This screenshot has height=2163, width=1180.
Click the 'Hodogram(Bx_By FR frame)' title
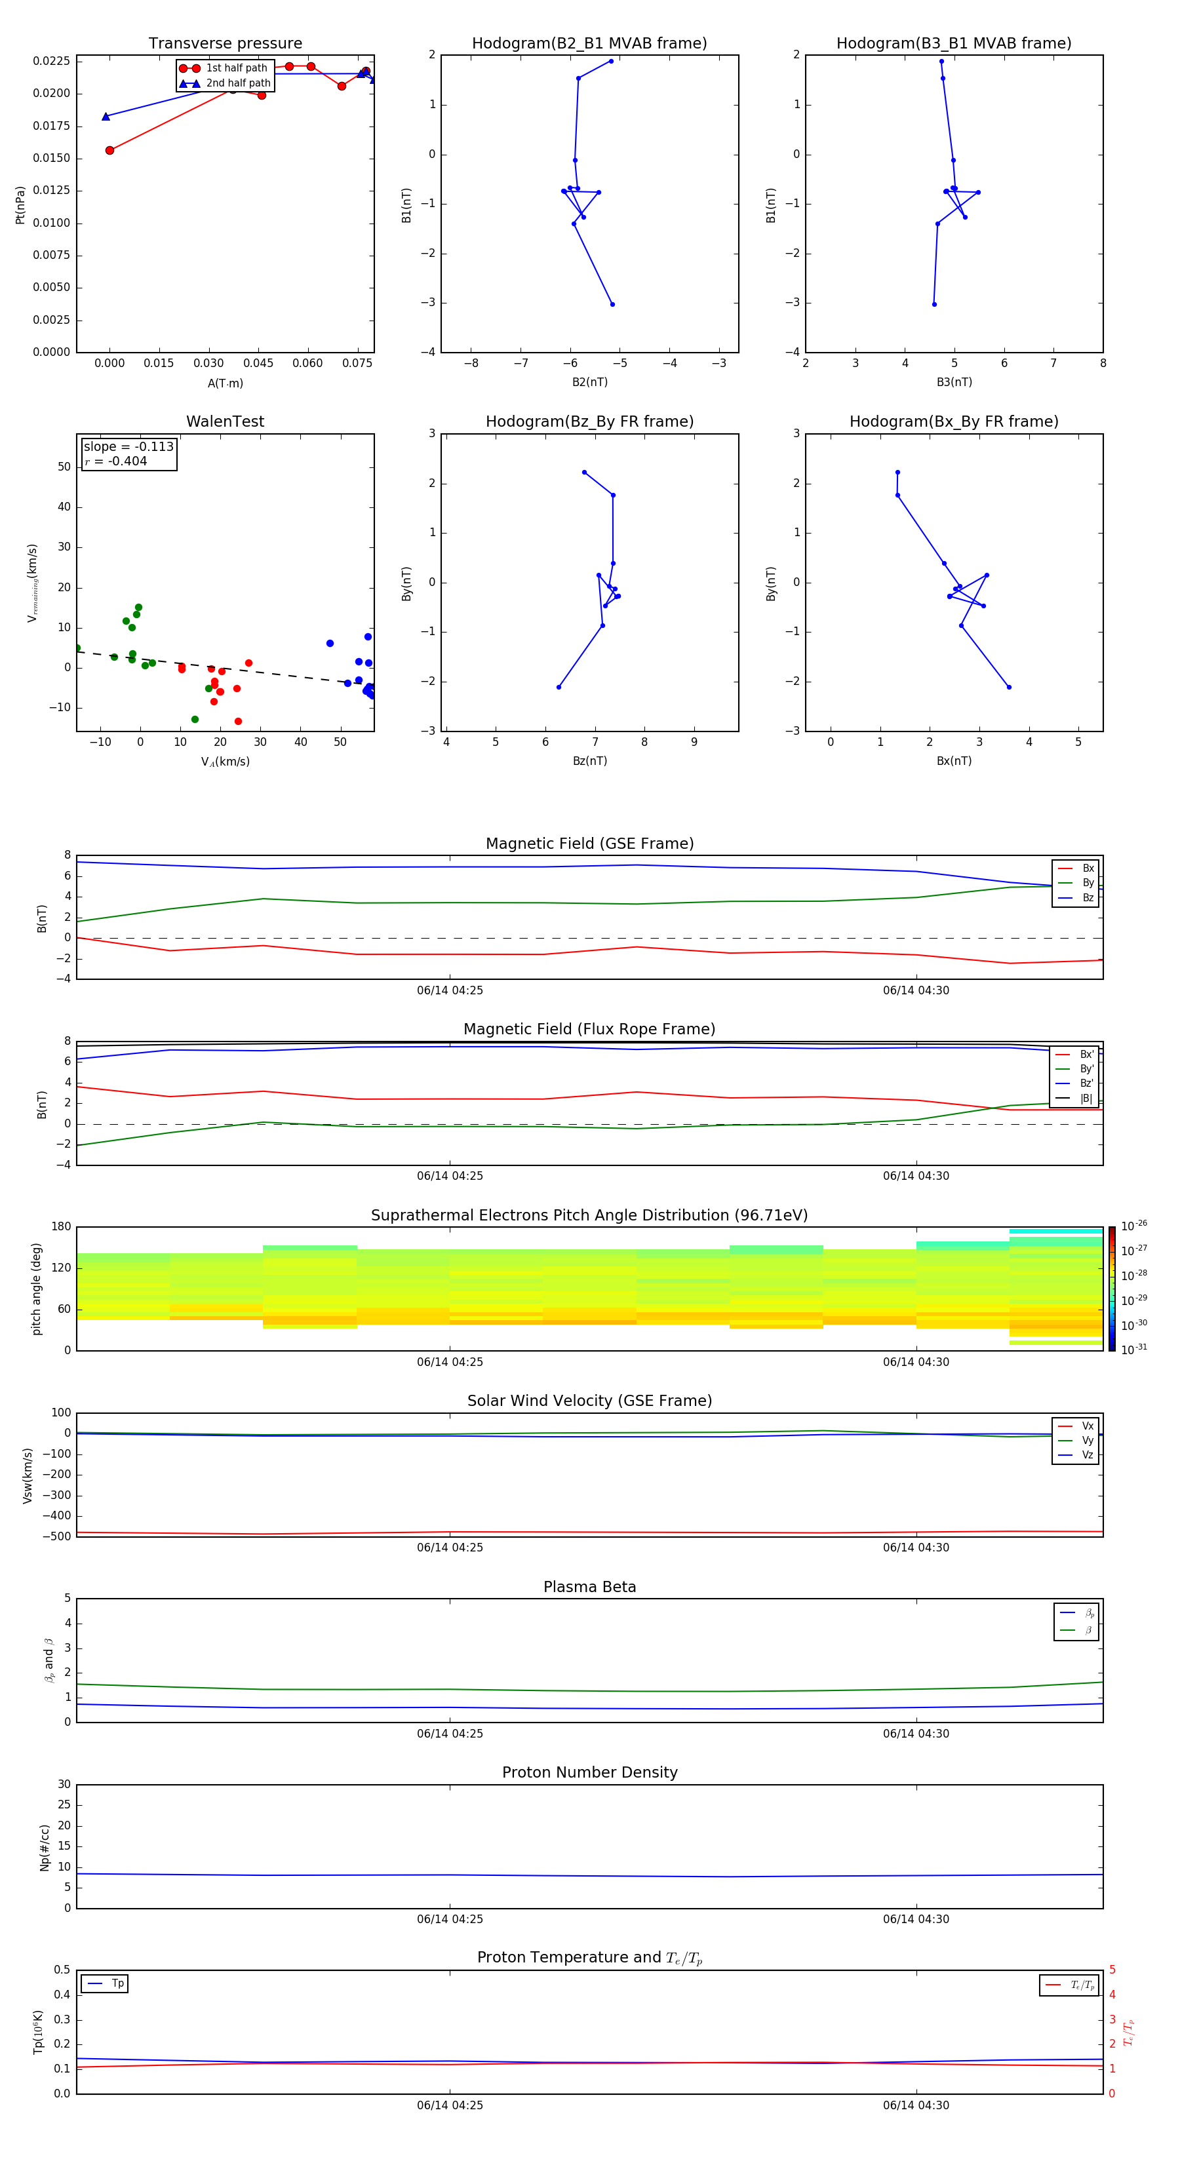coord(954,421)
